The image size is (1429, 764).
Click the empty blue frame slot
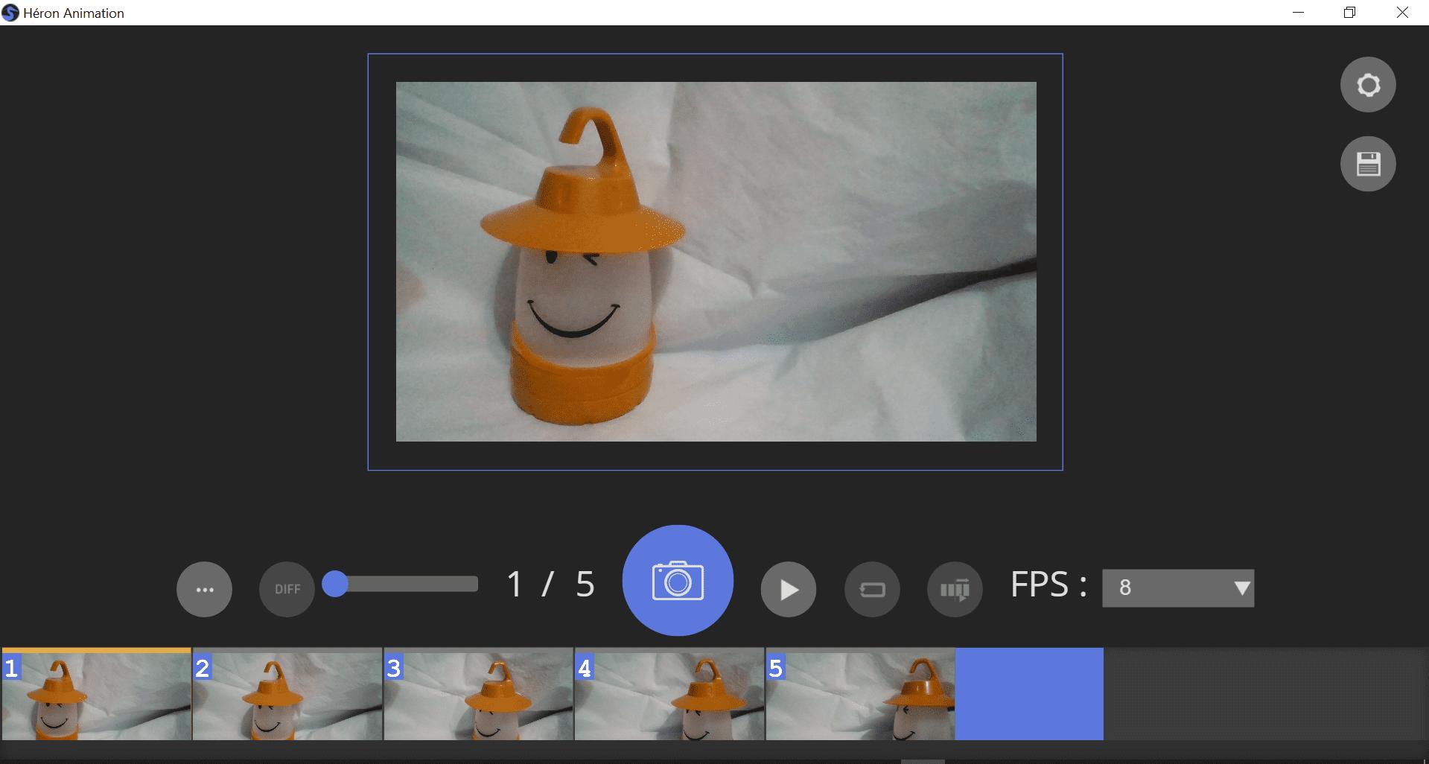point(1029,693)
